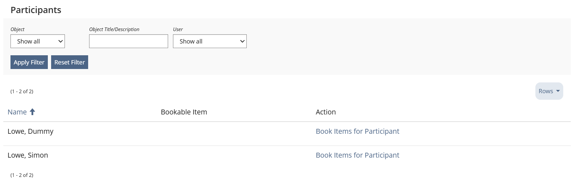Open the User 'Show all' dropdown
Screen dimensions: 577x190
209,41
